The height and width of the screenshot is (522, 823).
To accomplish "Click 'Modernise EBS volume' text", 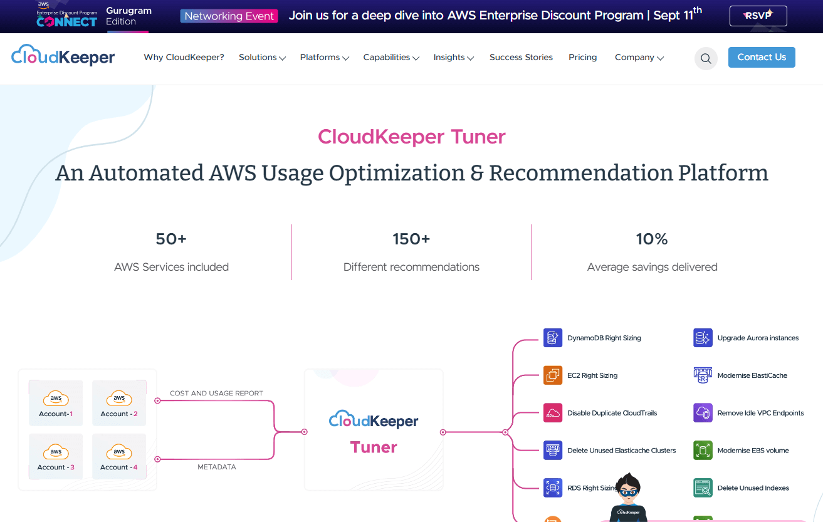I will coord(753,451).
